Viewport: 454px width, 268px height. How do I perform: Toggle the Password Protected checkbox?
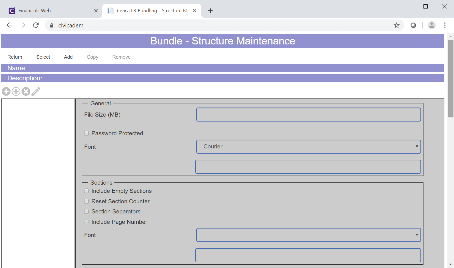tap(87, 133)
